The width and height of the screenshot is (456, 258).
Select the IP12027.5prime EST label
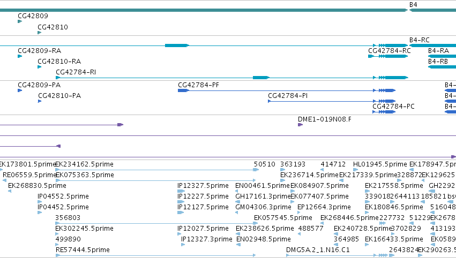[x=203, y=229]
